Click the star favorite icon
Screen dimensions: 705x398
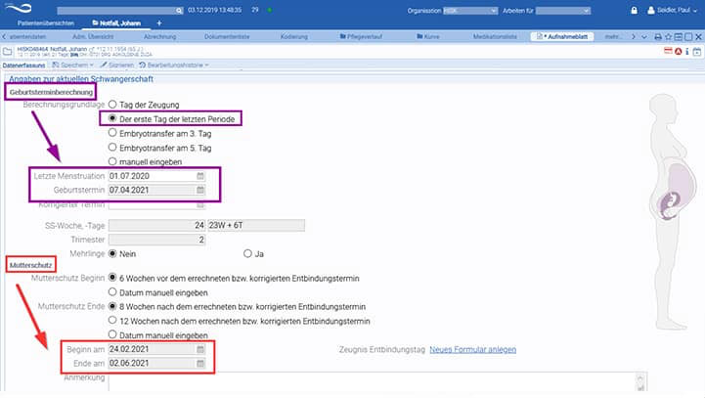tap(668, 37)
